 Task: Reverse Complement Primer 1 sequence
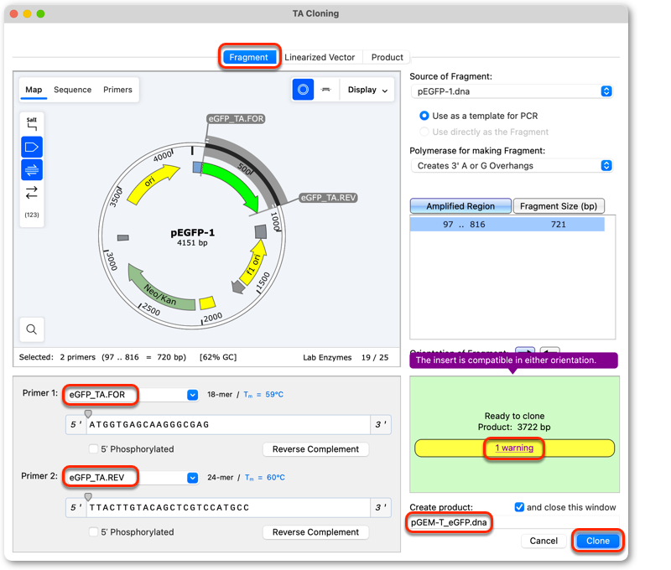[x=315, y=449]
